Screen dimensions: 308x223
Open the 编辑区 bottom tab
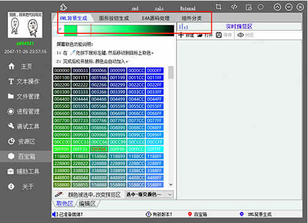point(87,204)
